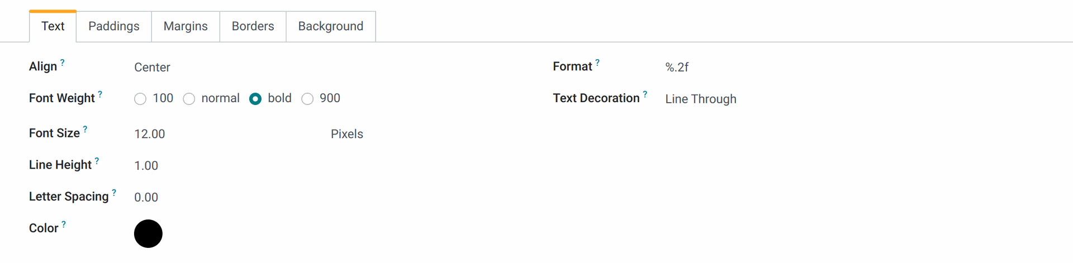Click the Font Weight help icon
Image resolution: width=1073 pixels, height=263 pixels.
(100, 95)
